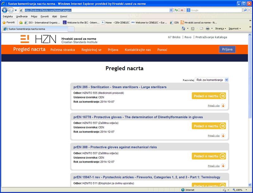The image size is (253, 193).
Task: Open the Welcome to CENELEC bookmark
Action: click(149, 23)
